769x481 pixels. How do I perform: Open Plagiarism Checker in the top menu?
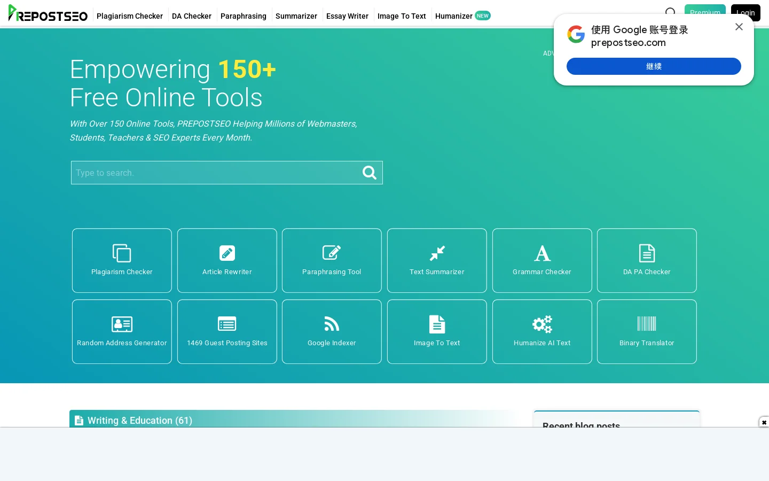click(130, 16)
